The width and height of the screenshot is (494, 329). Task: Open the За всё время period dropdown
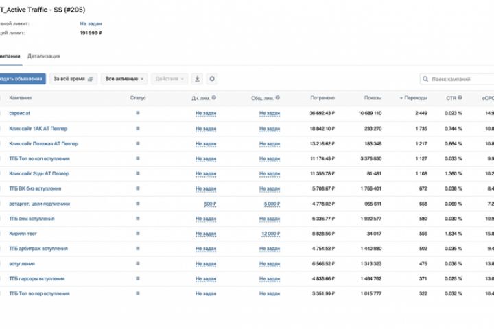coord(74,79)
